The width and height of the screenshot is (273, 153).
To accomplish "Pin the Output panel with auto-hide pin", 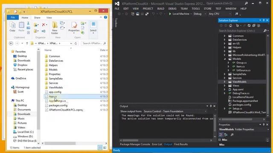I will 211,106.
